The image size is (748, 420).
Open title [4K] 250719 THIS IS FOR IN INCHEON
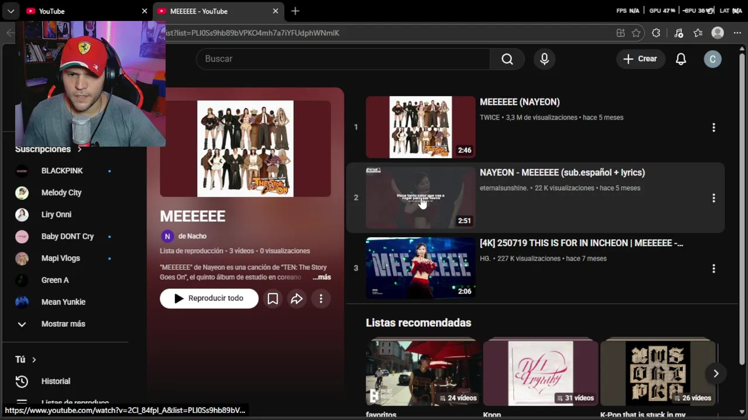pos(581,243)
